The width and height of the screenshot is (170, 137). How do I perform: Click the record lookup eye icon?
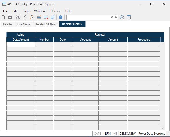122,17
